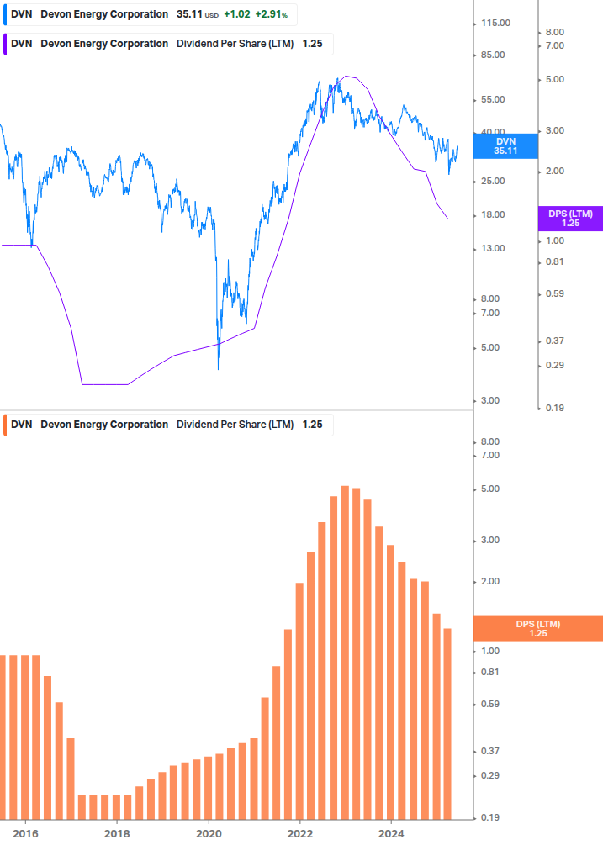Click the blue color bar of the DVN price legend
Viewport: 603px width, 845px height.
tap(5, 14)
